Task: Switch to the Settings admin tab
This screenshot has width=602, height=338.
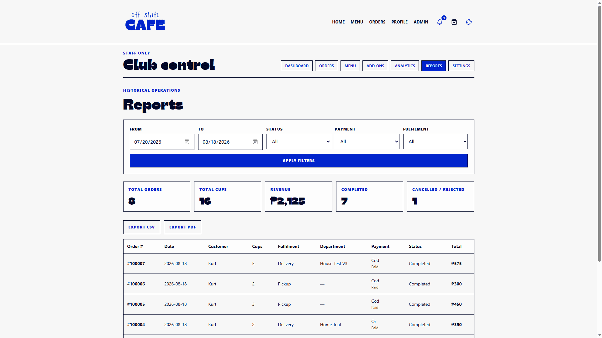Action: (x=461, y=66)
